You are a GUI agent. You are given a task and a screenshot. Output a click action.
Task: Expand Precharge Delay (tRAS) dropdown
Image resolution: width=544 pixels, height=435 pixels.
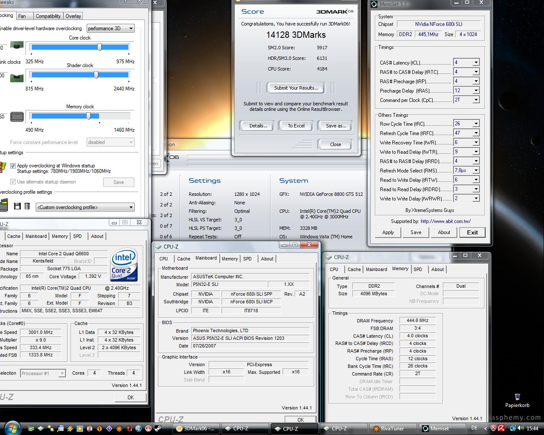pos(476,90)
